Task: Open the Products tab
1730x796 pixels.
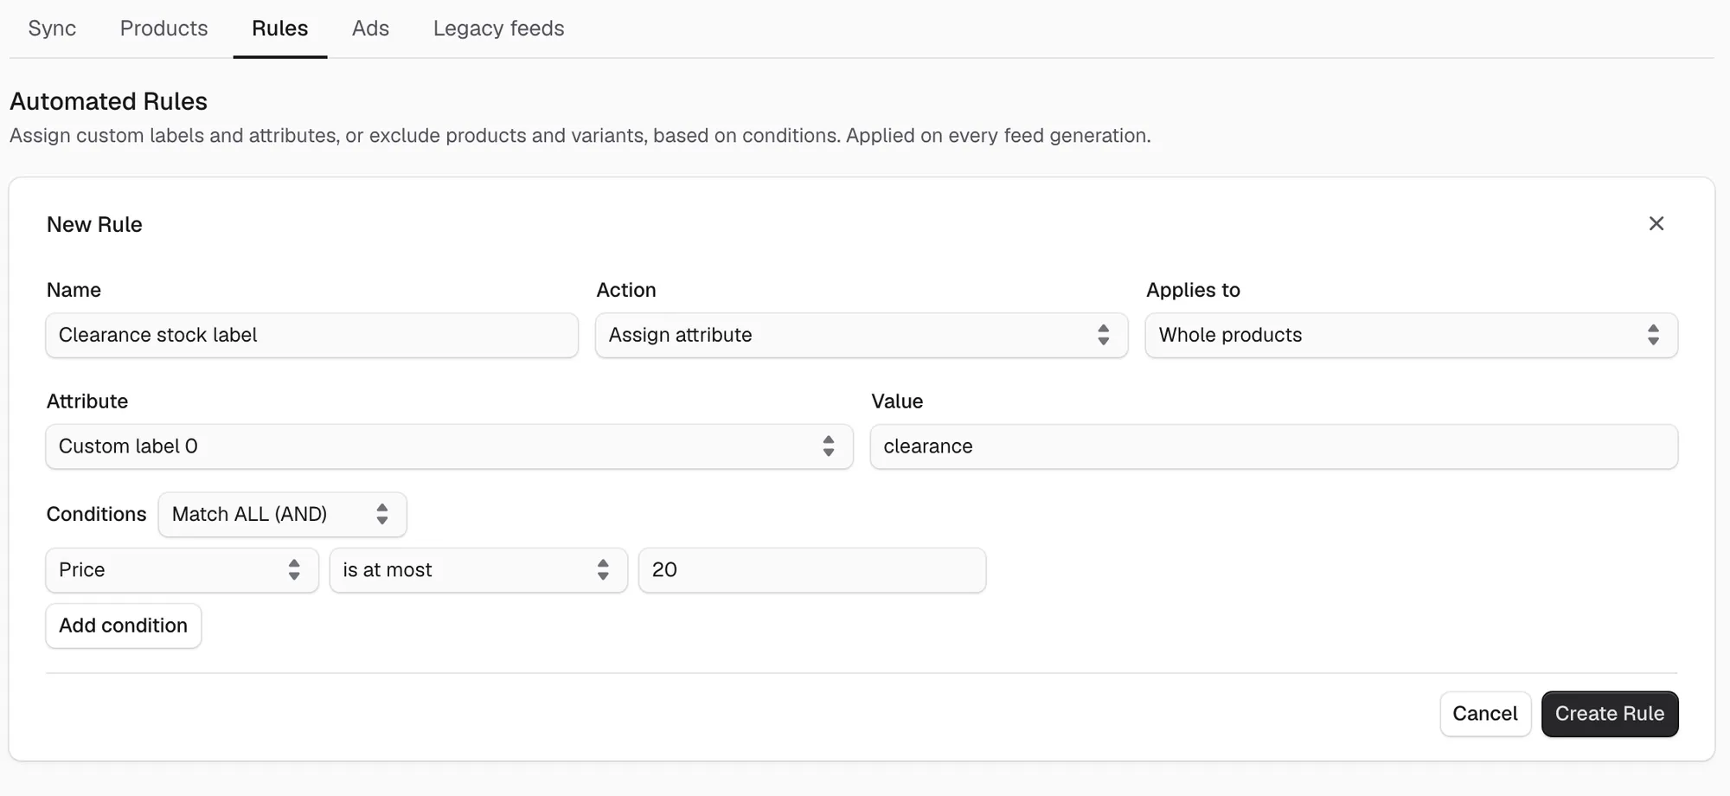Action: coord(164,29)
